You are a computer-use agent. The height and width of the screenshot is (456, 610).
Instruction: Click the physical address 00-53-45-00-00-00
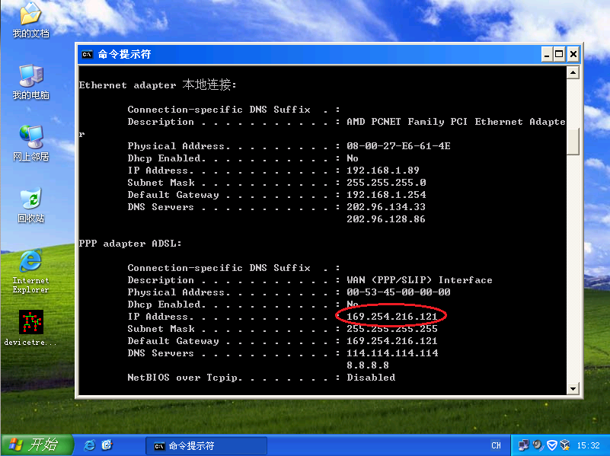398,292
